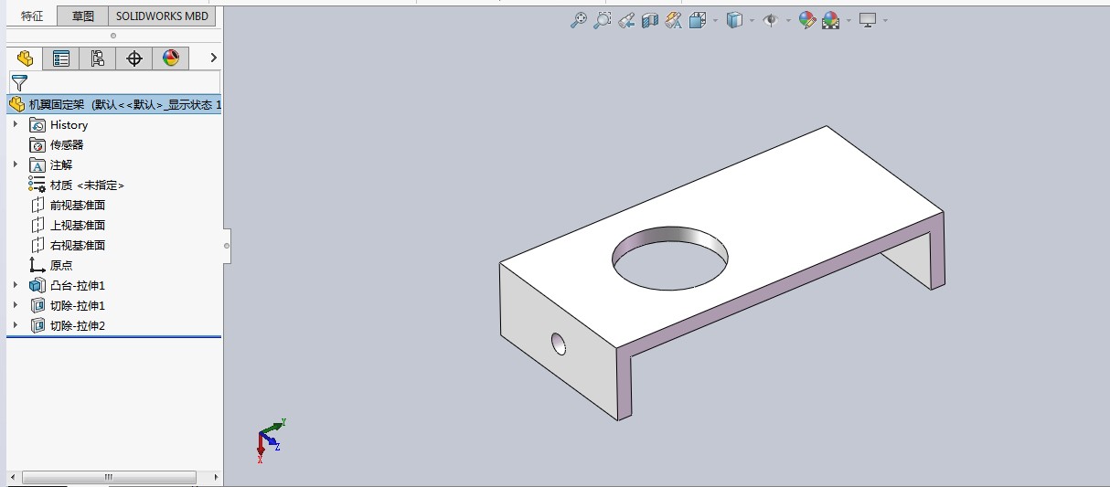The width and height of the screenshot is (1110, 487).
Task: Open Dynamic Annotation Views icon
Action: pyautogui.click(x=674, y=19)
